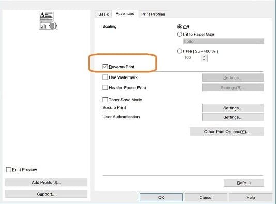The height and width of the screenshot is (204, 276).
Task: Select the Scaling Off radio button
Action: click(x=179, y=27)
